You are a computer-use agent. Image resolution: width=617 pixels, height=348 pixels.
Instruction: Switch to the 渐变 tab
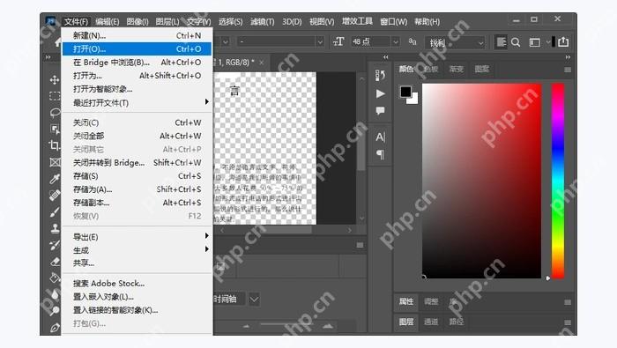point(457,70)
